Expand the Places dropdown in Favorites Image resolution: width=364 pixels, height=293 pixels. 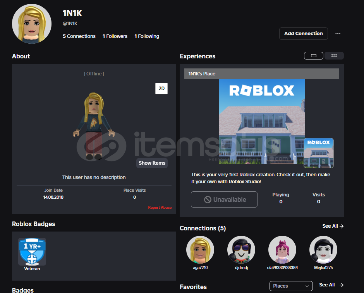coord(291,286)
